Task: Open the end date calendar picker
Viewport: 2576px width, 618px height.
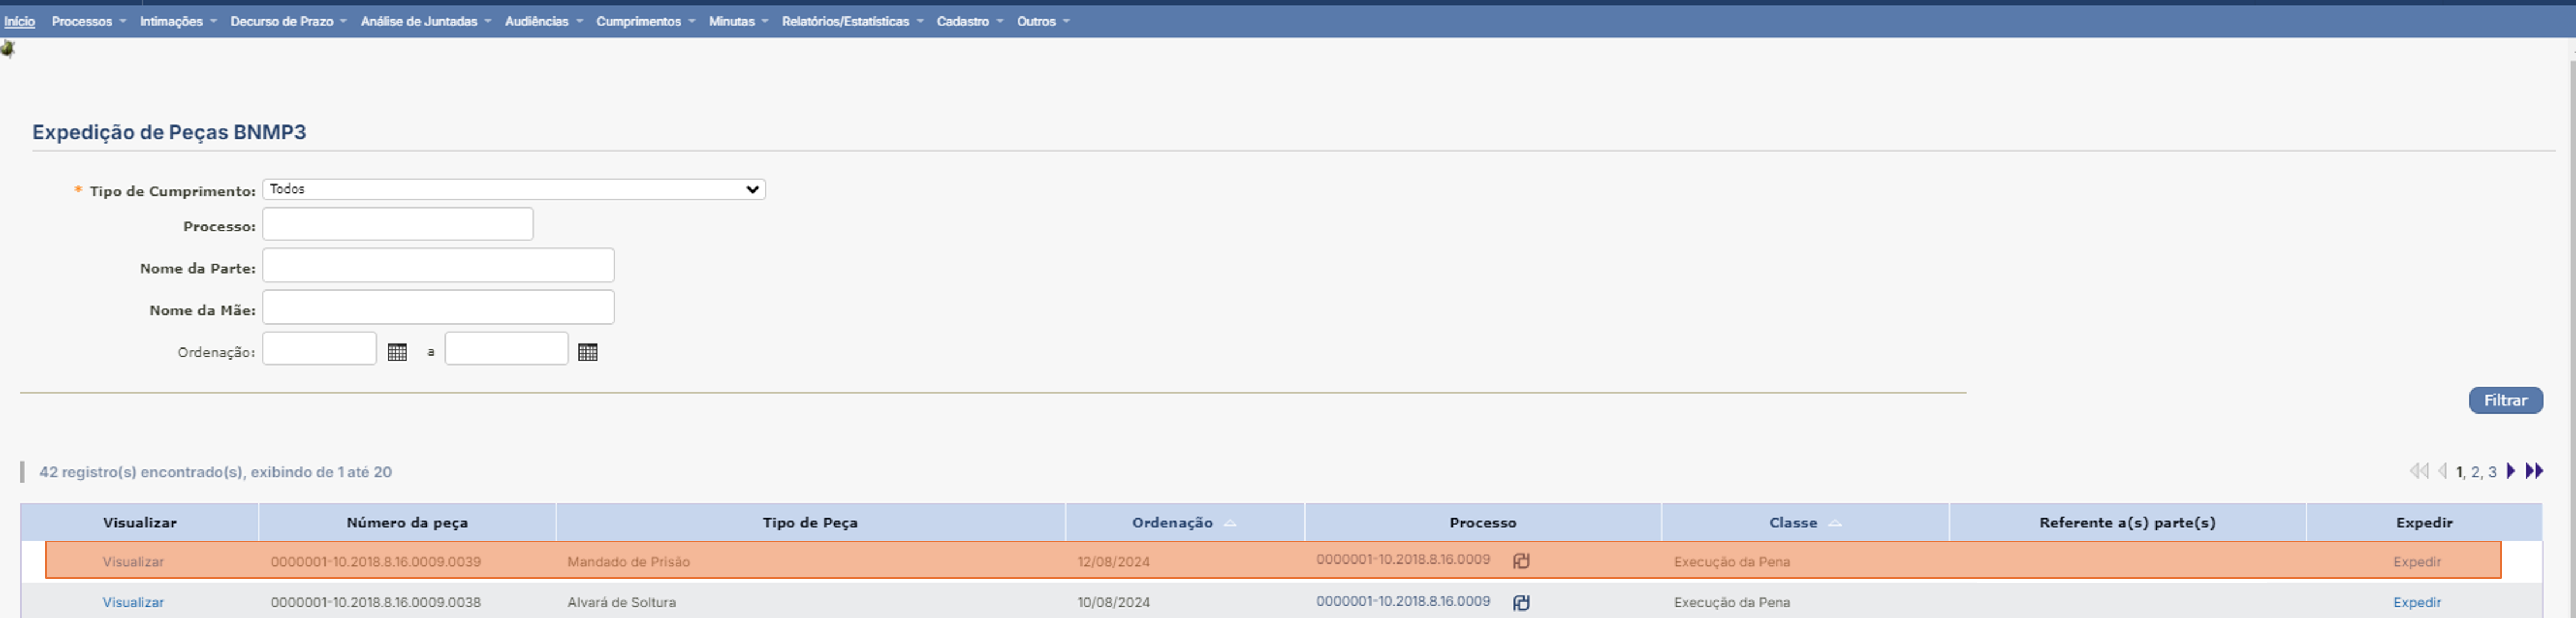Action: 588,352
